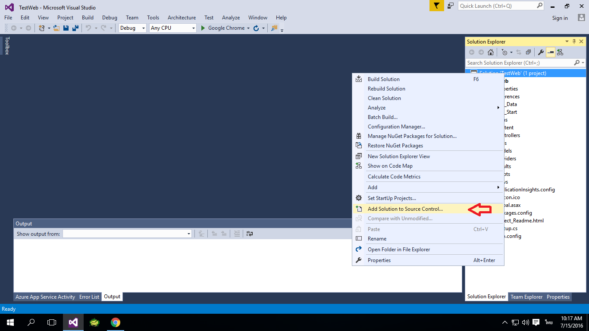Open the Toolbox side tab
The height and width of the screenshot is (331, 589).
click(7, 46)
